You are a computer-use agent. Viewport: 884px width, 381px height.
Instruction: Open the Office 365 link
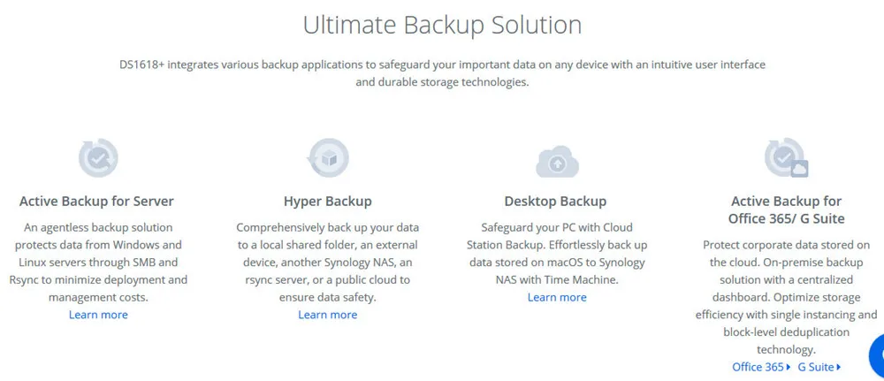click(761, 367)
